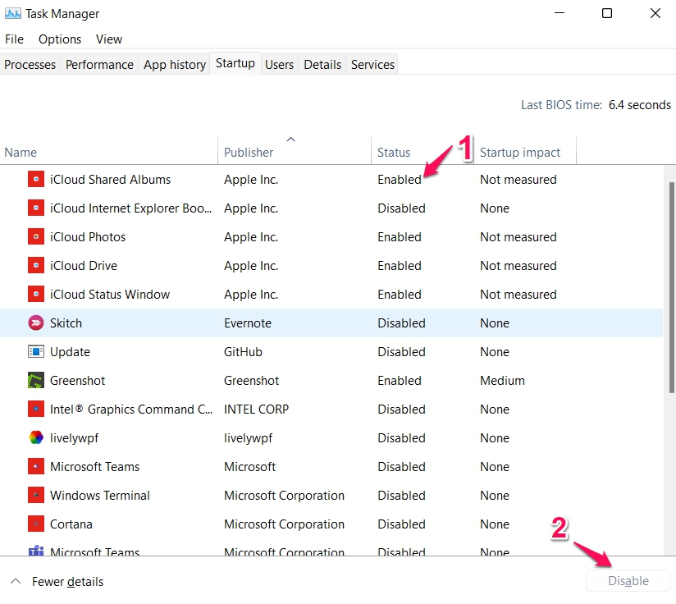
Task: Select the Update entry name
Action: [x=70, y=352]
